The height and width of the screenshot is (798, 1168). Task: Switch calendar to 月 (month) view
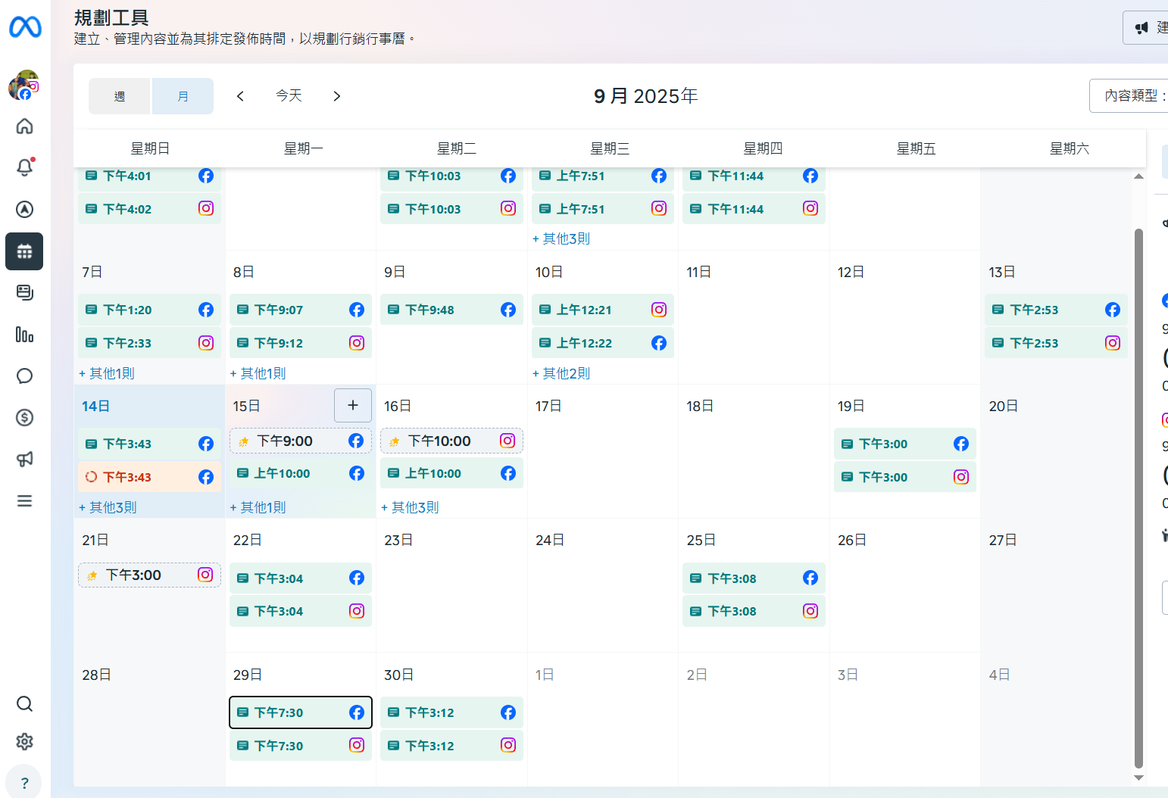183,96
